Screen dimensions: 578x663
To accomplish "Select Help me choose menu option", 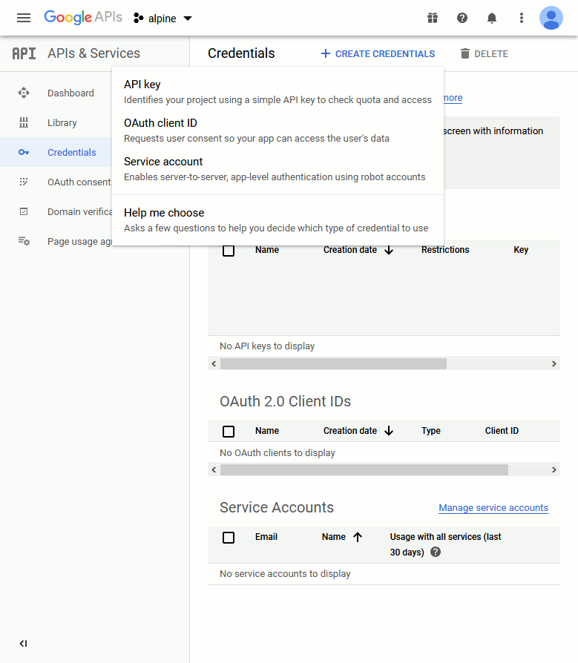I will [277, 220].
